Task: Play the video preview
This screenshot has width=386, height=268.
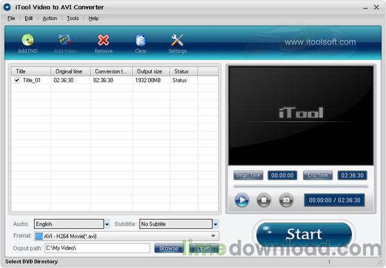Action: coord(242,200)
